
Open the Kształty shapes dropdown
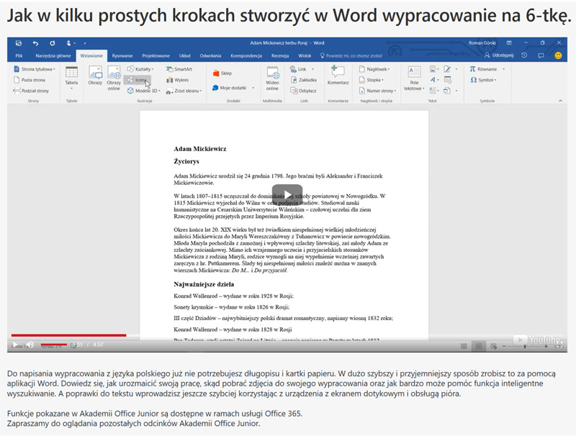(x=144, y=69)
